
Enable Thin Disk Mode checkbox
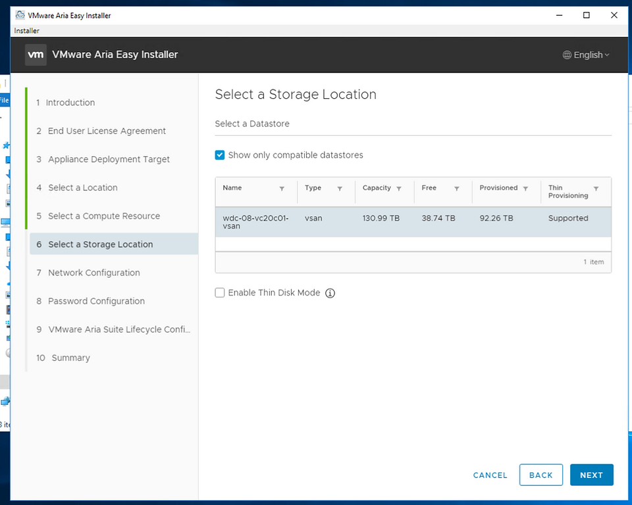(x=220, y=292)
